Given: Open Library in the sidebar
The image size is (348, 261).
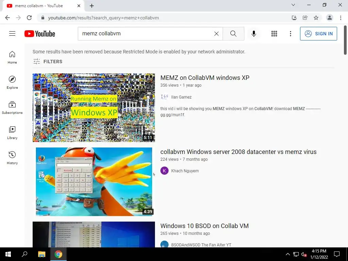Looking at the screenshot, I should [x=12, y=133].
